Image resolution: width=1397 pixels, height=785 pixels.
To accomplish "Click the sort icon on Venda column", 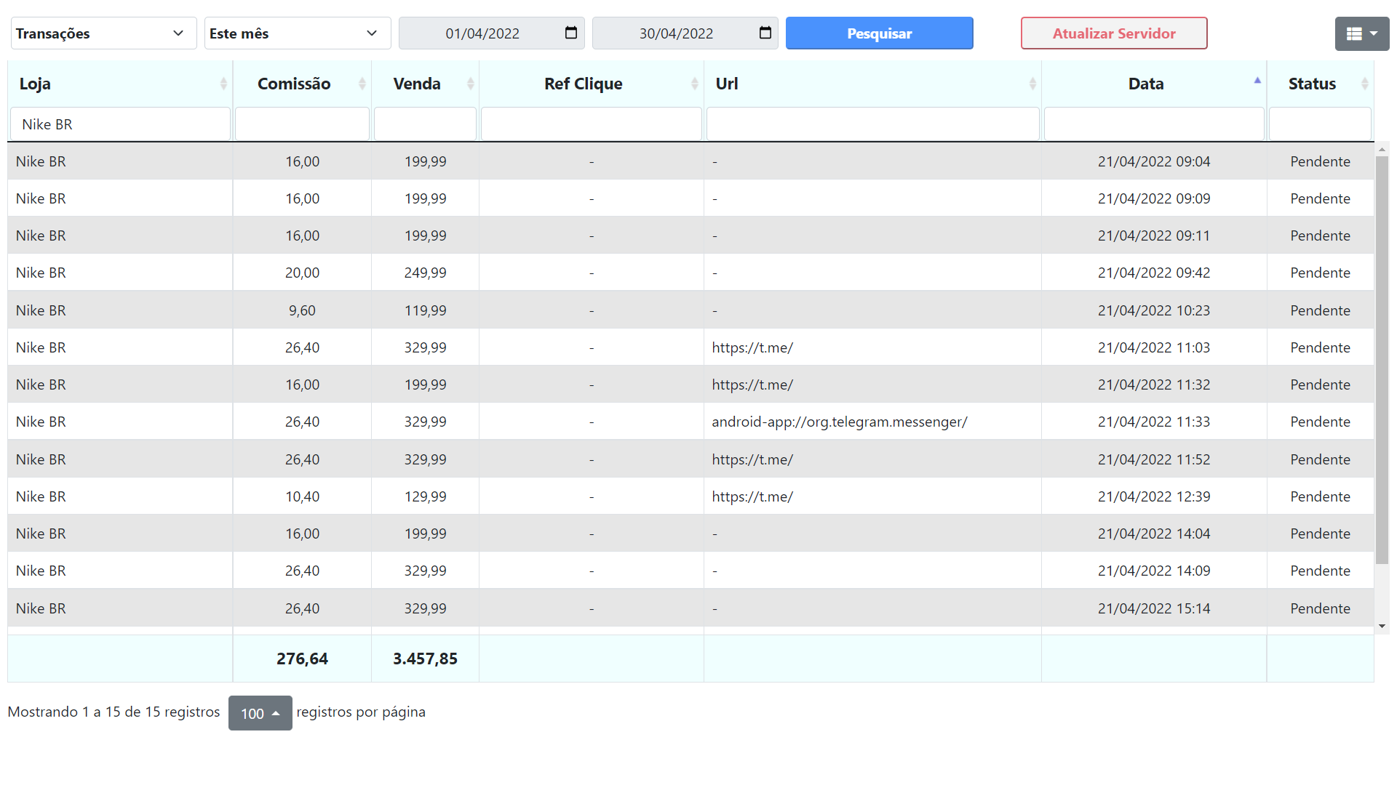I will (x=470, y=83).
